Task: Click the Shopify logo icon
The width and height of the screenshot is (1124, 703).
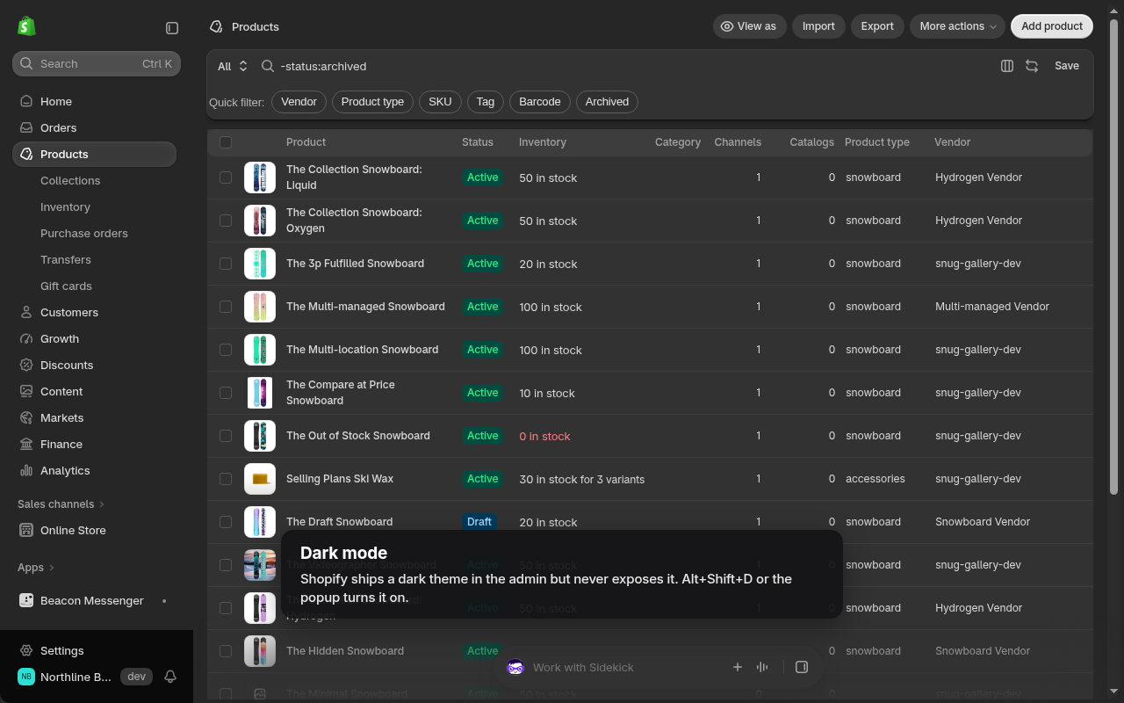Action: point(26,26)
